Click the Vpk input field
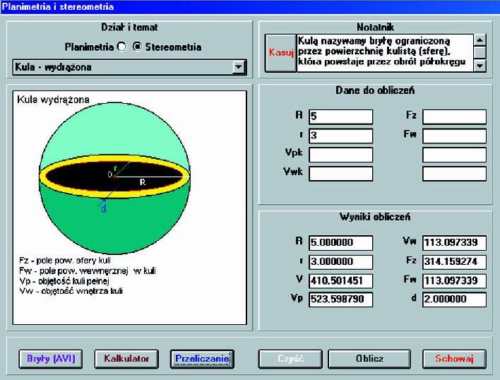Viewport: 500px width, 380px height. 340,155
